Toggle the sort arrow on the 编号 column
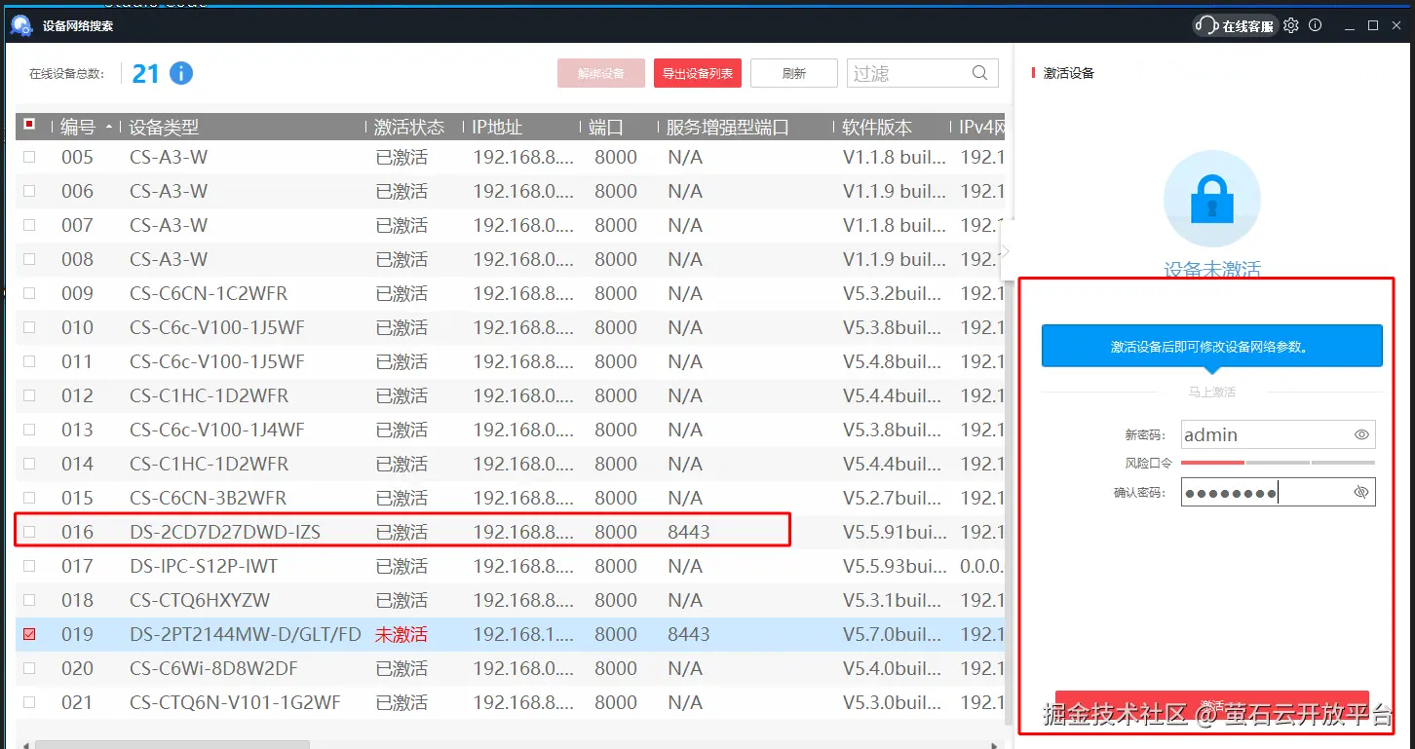 coord(108,128)
